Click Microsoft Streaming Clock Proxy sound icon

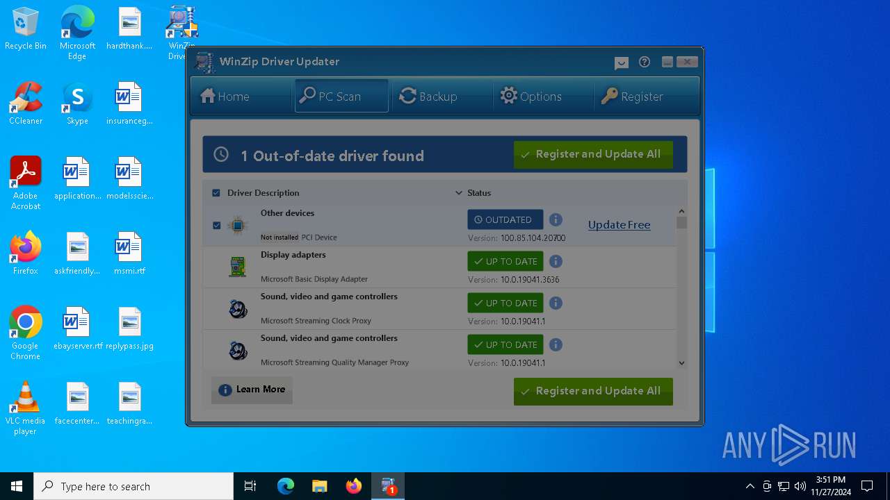click(x=238, y=308)
